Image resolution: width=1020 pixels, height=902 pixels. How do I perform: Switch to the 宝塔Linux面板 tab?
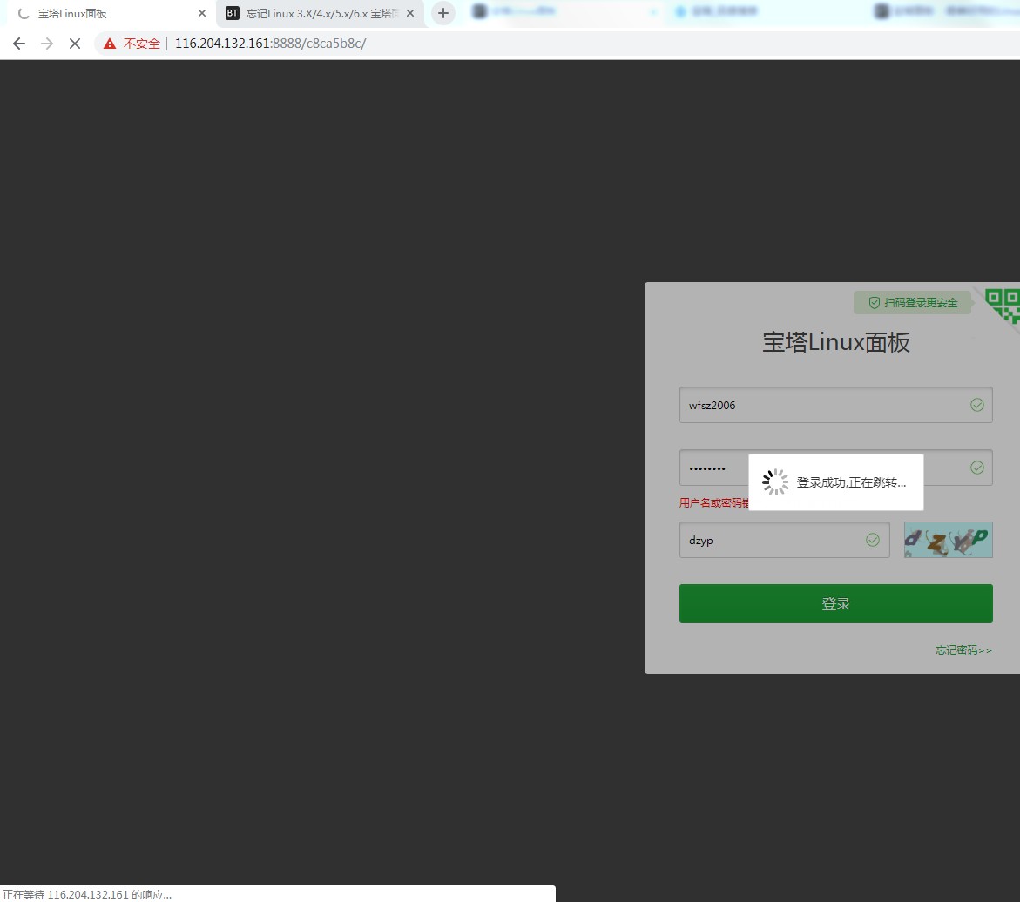[x=108, y=13]
